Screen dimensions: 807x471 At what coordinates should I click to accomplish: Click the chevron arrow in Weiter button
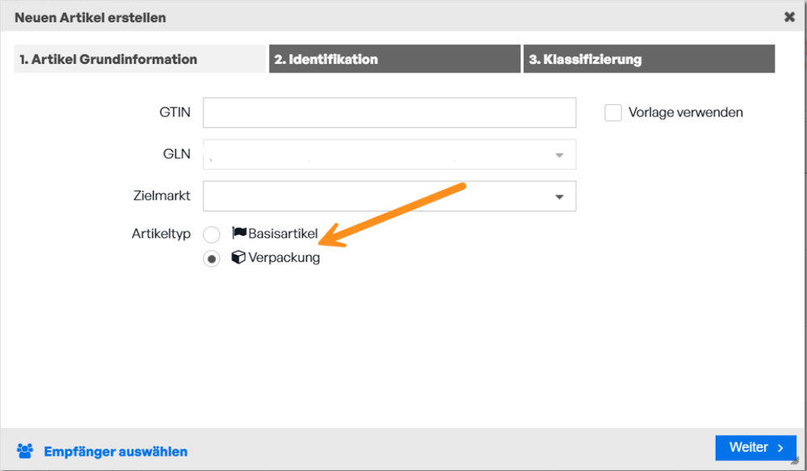click(780, 448)
